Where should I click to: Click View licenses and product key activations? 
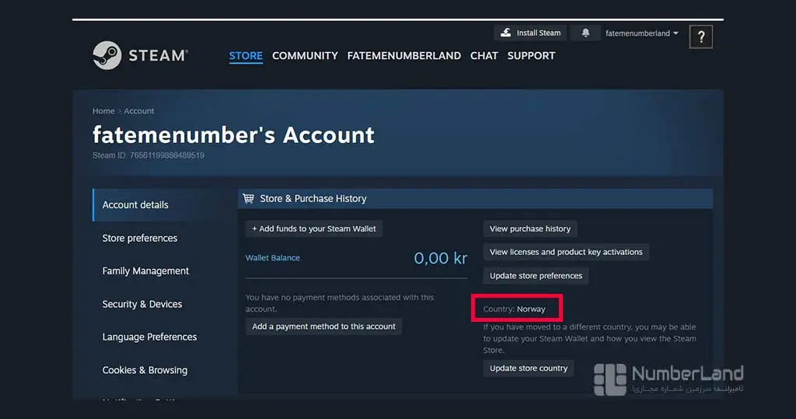point(566,252)
